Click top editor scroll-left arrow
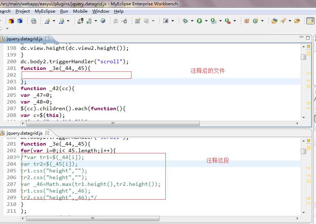 [23, 123]
